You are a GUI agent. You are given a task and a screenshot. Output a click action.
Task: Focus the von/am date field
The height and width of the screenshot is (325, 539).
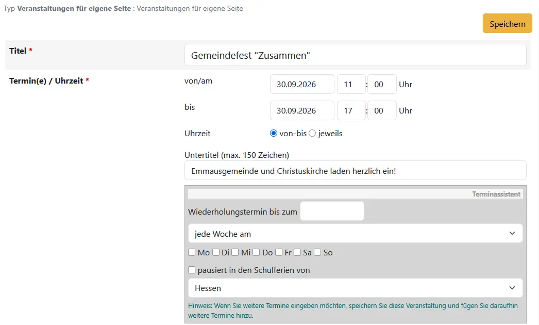pyautogui.click(x=302, y=85)
